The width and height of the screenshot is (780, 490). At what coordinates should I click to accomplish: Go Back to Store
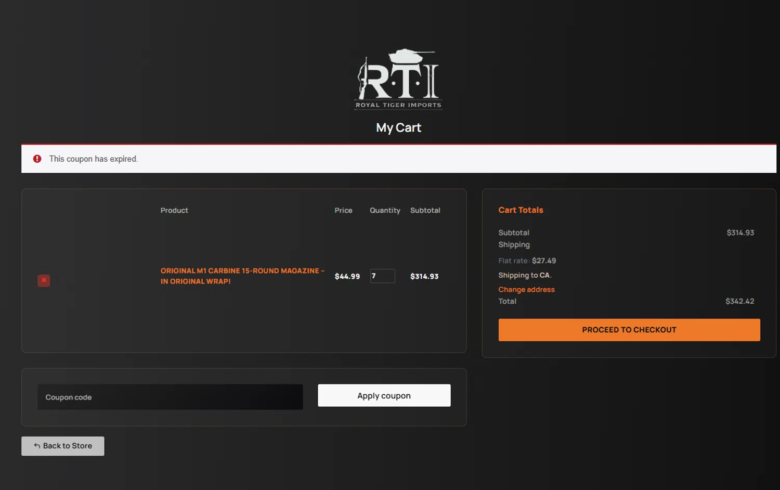[63, 446]
